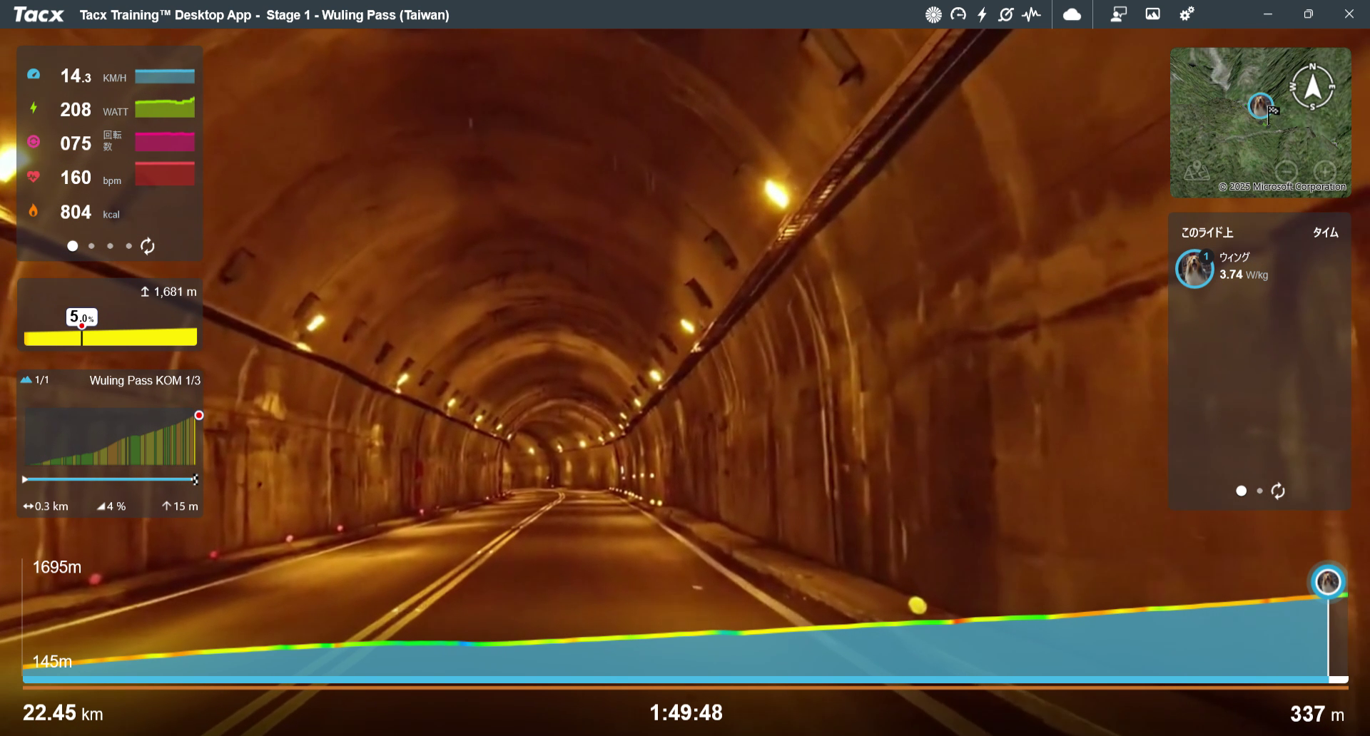
Task: Click the 4 % average gradient value
Action: tap(111, 506)
